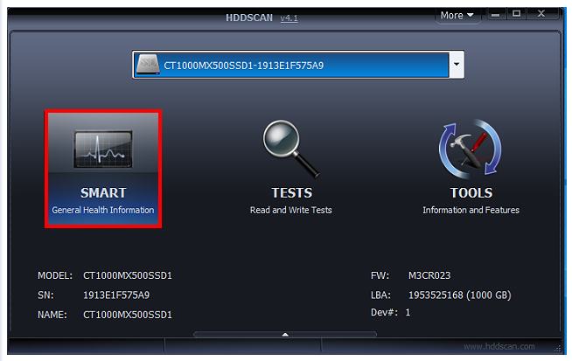Open Read and Write Tests caption
Screen dimensions: 572x361
290,210
